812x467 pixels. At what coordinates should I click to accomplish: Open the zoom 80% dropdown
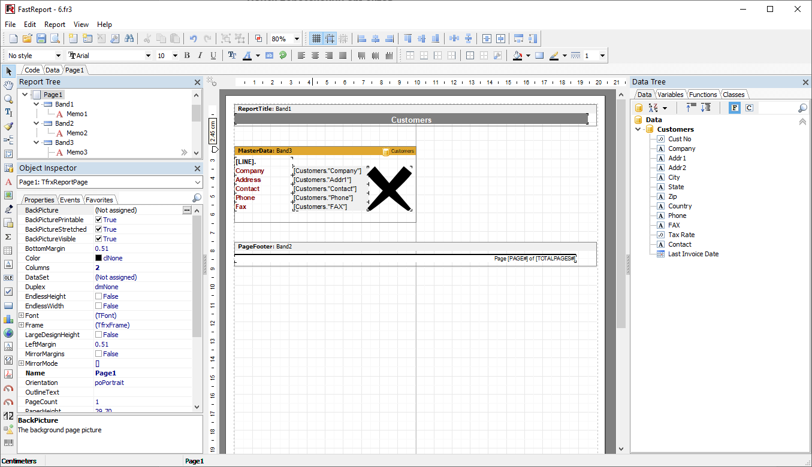point(297,39)
